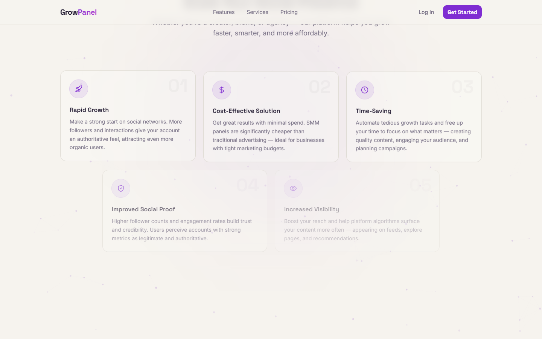Click the 03 number on Time-Saving card
The image size is (542, 339).
coord(463,87)
